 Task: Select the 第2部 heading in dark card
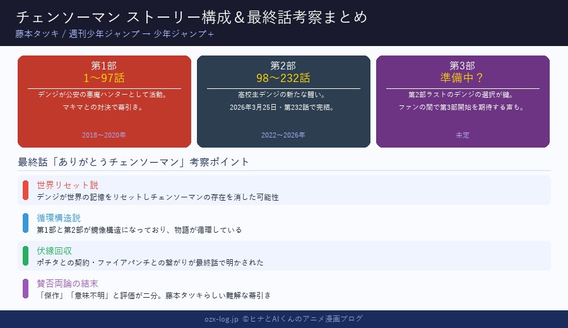(x=283, y=66)
